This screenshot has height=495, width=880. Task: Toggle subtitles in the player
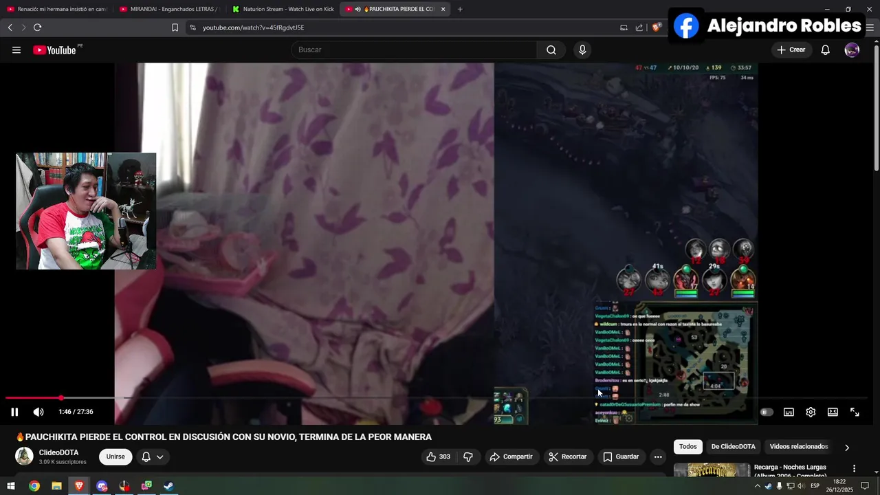(789, 412)
